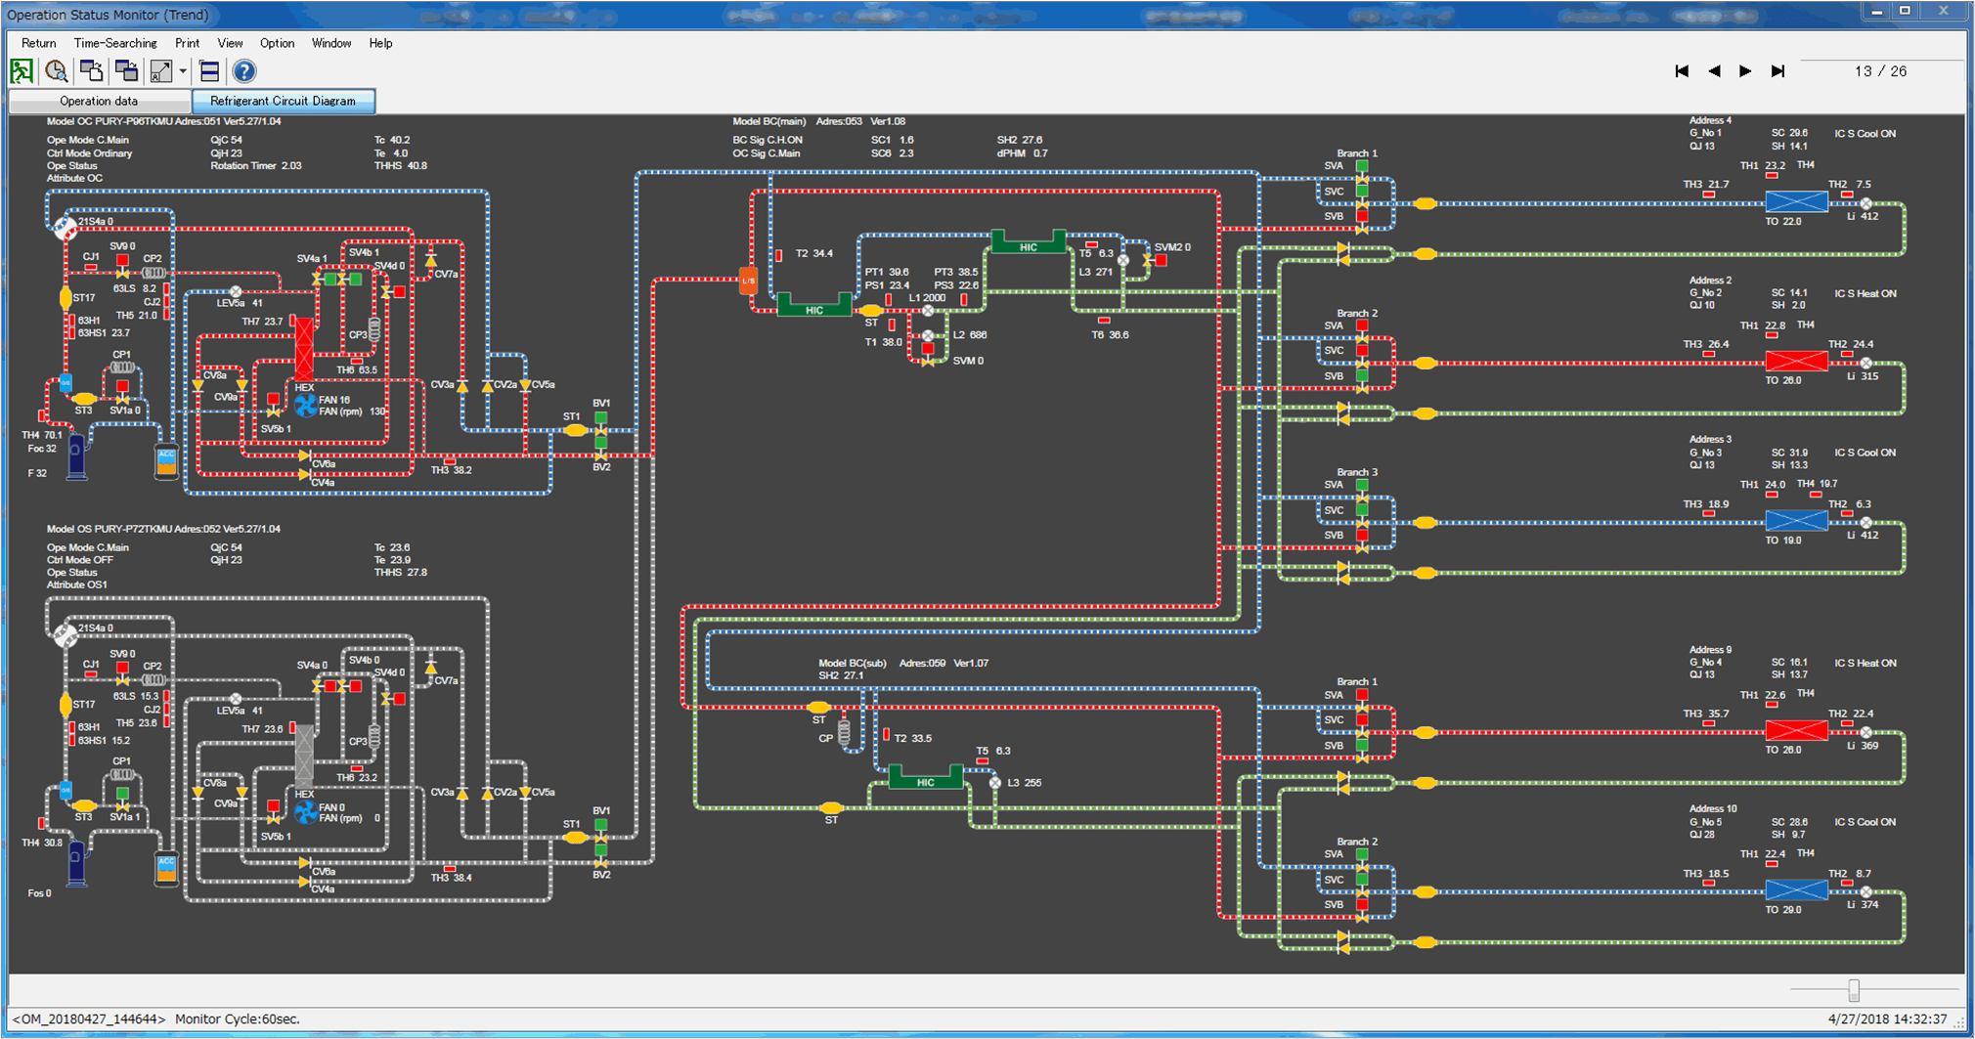Open the Option menu

[277, 43]
